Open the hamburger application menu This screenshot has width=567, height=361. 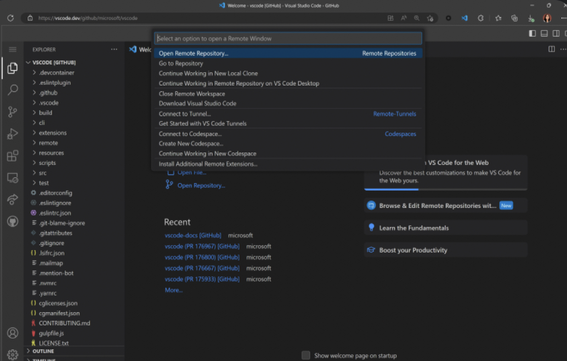point(13,49)
